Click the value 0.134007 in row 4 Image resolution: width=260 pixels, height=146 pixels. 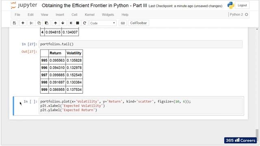point(70,32)
